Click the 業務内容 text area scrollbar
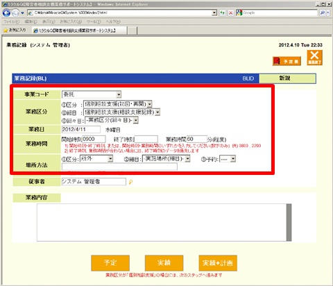This screenshot has height=286, width=333. pos(289,222)
